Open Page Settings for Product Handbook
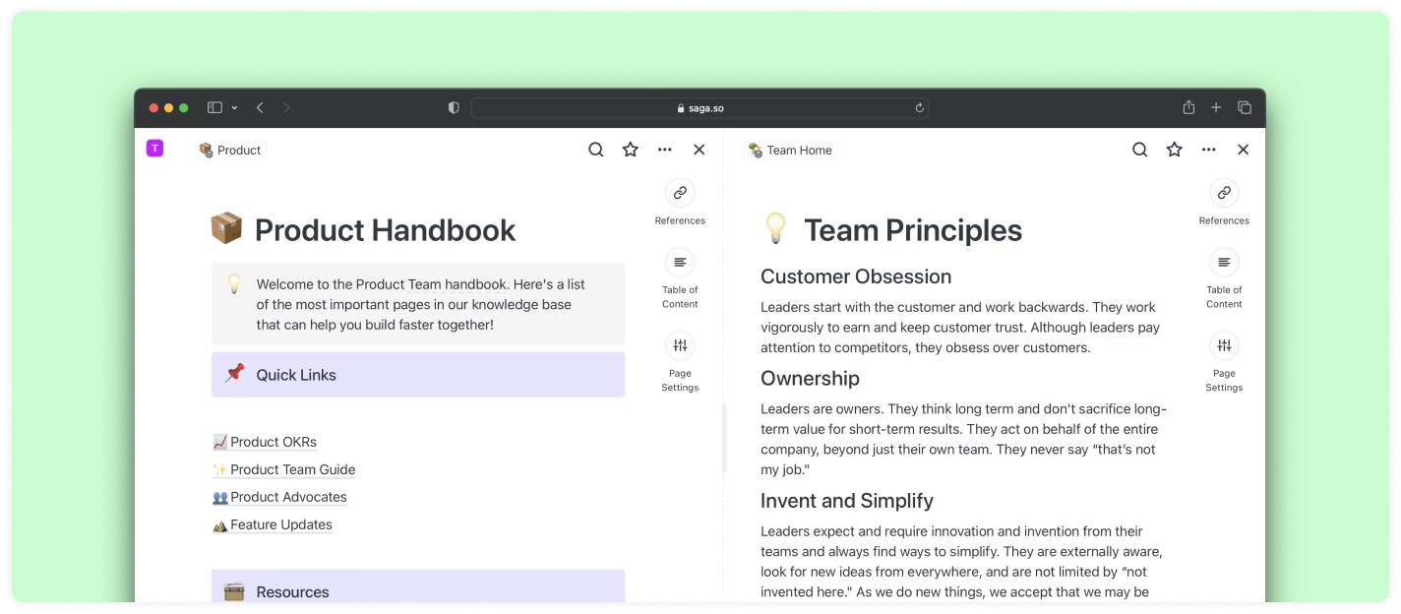Image resolution: width=1401 pixels, height=614 pixels. click(680, 345)
